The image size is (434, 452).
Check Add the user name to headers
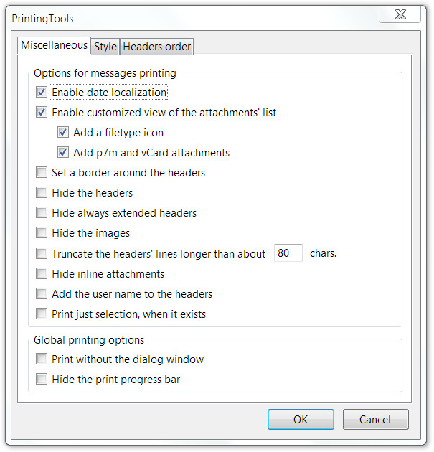(x=42, y=293)
